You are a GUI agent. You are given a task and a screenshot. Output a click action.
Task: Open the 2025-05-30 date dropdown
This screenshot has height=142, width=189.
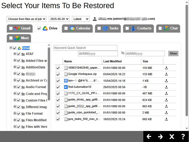[59, 19]
